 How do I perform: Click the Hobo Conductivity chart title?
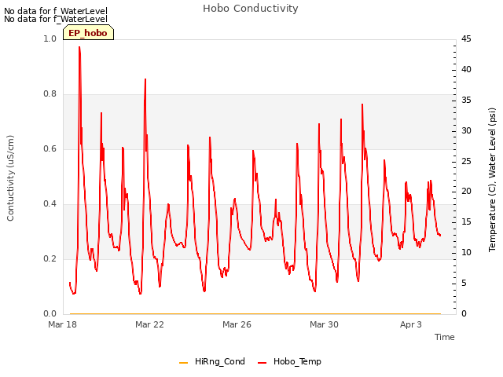coord(251,9)
